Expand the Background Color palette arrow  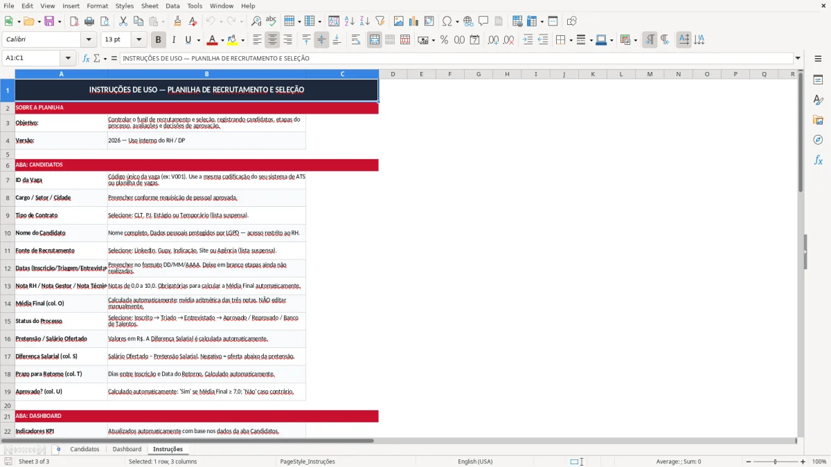[242, 40]
